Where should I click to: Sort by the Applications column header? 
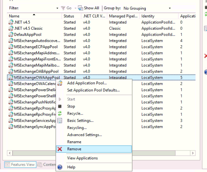click(187, 16)
